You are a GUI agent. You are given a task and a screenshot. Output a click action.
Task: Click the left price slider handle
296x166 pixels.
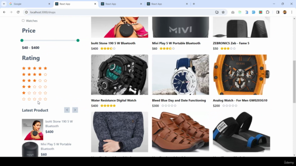click(x=22, y=40)
